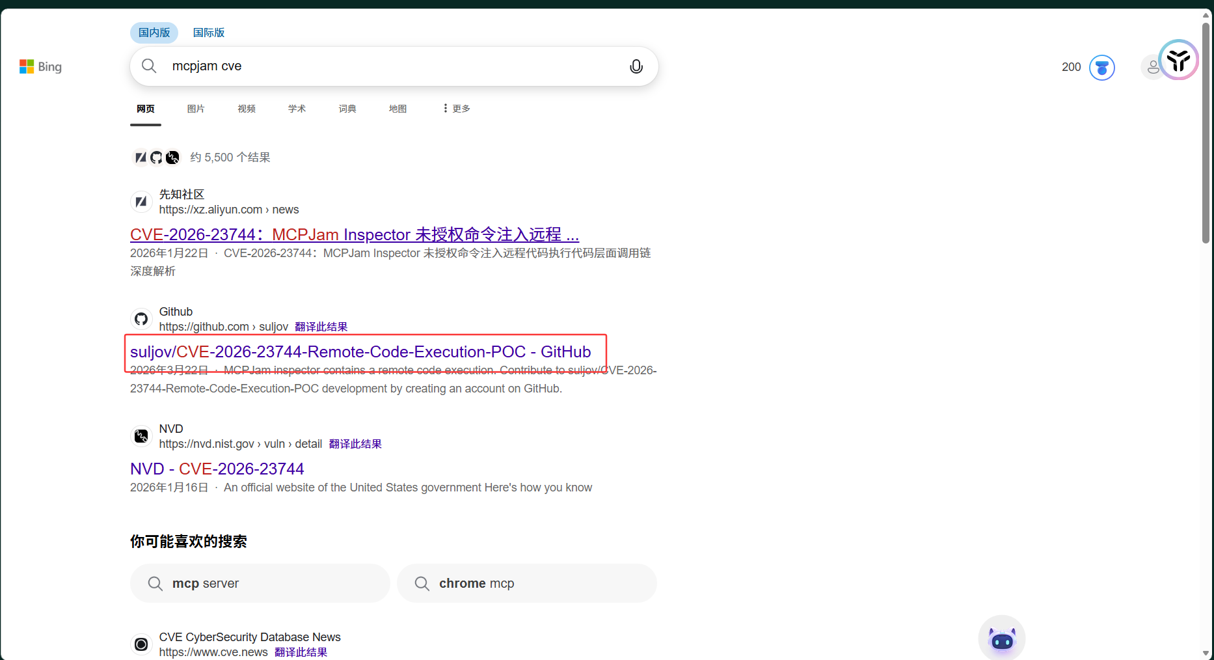Image resolution: width=1214 pixels, height=660 pixels.
Task: Click the colorful Copilot ring icon
Action: 1178,60
